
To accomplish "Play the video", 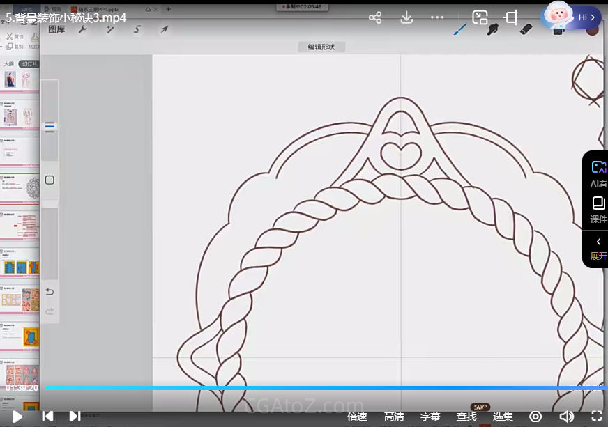I will pos(17,416).
